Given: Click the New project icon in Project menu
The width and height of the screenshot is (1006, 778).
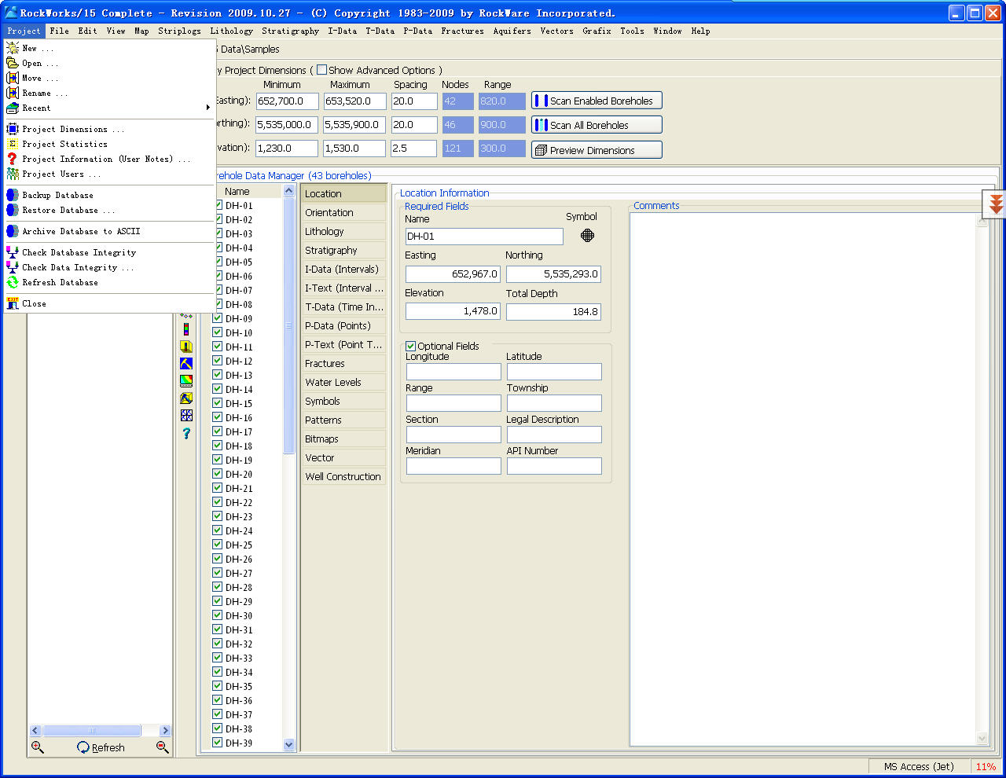Looking at the screenshot, I should tap(13, 48).
